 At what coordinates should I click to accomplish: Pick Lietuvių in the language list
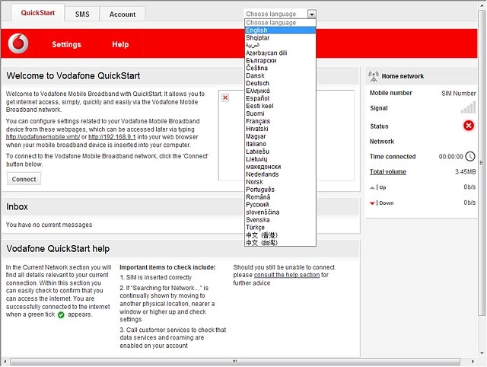coord(280,159)
